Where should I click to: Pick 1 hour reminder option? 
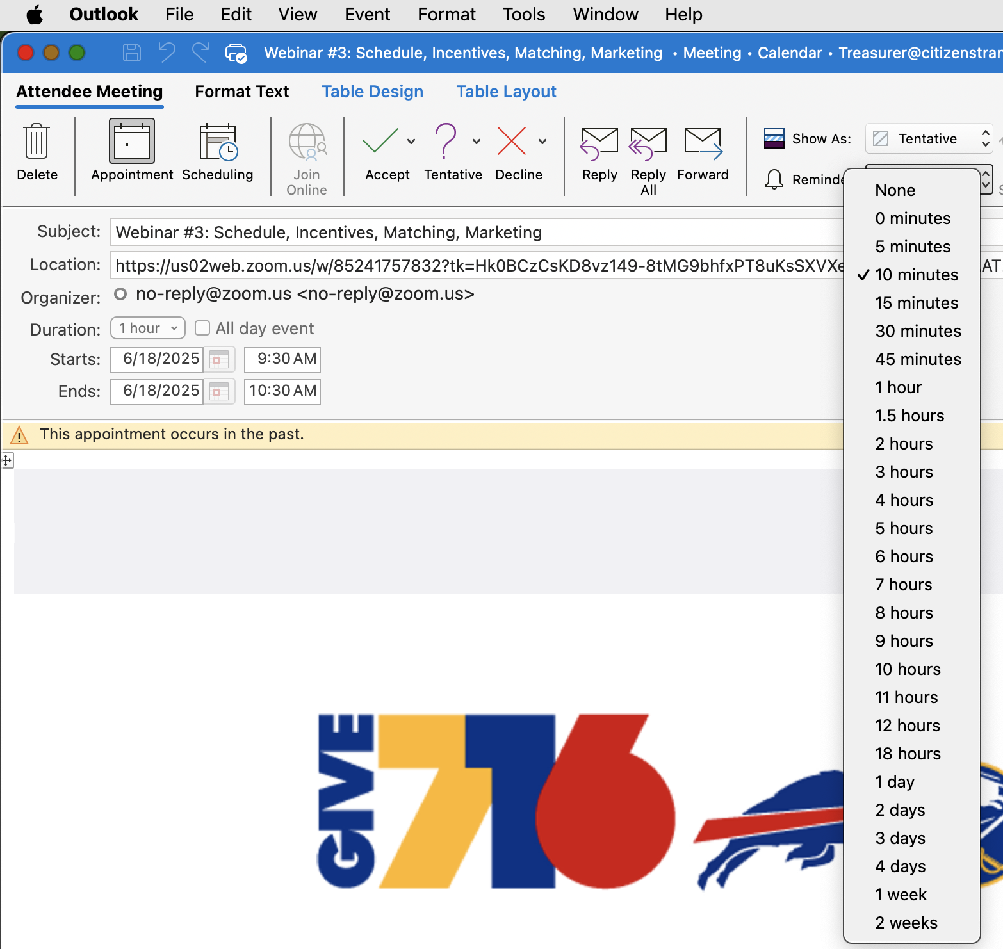tap(912, 387)
